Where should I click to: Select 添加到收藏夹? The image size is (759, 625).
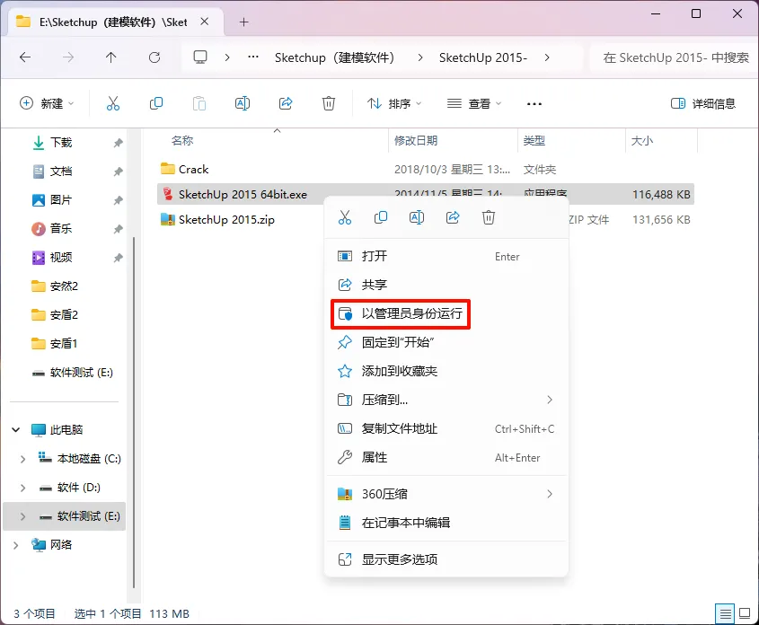point(446,371)
